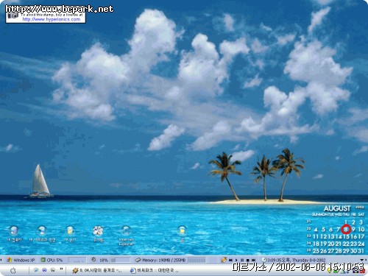
Task: Expand the info bar dropdown arrow
Action: coord(362,260)
